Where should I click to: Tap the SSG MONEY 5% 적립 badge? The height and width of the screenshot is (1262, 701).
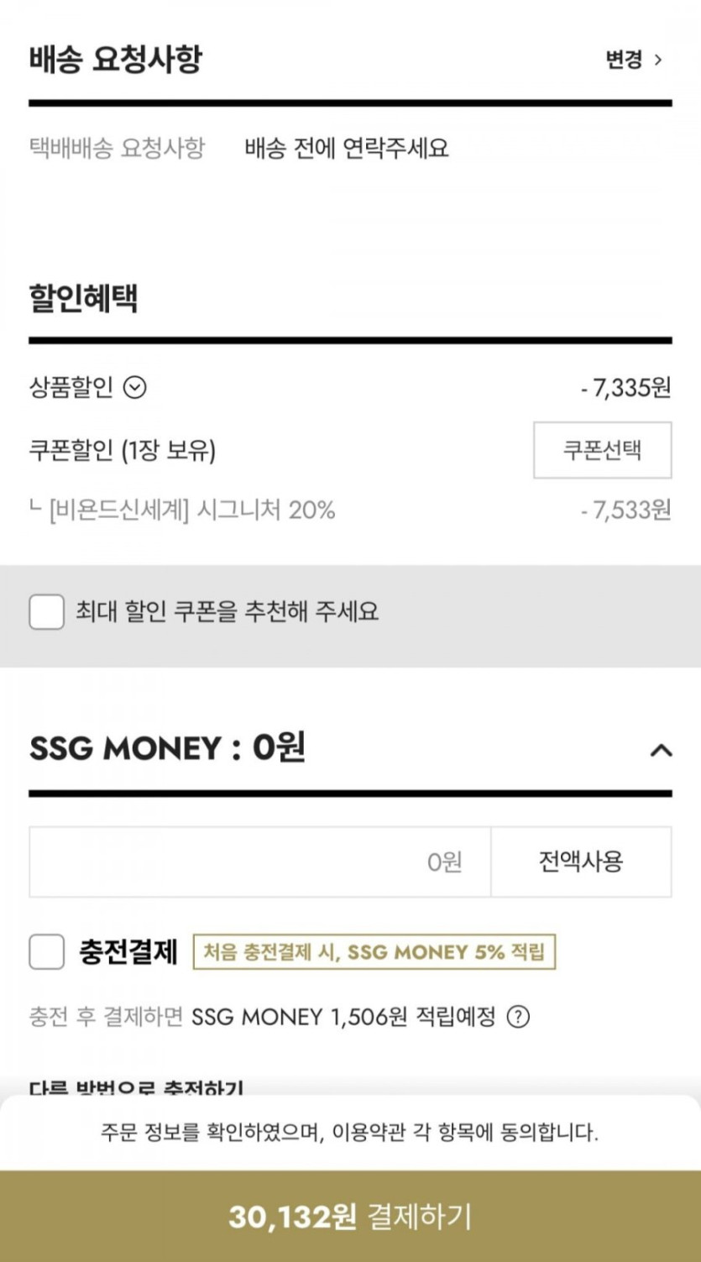[x=374, y=952]
